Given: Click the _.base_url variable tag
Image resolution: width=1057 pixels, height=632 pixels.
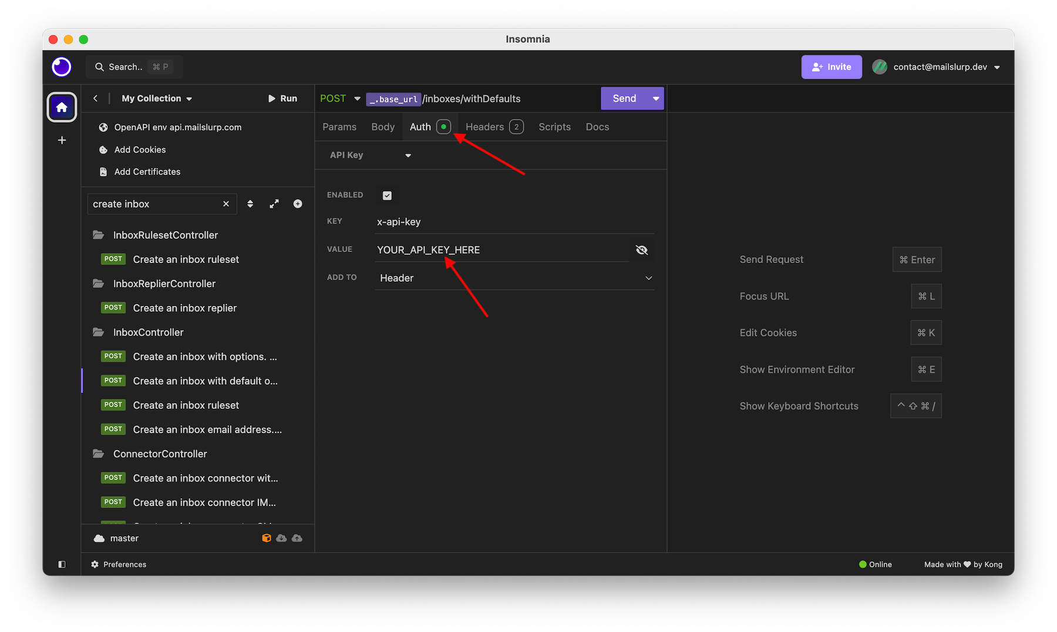Looking at the screenshot, I should pyautogui.click(x=393, y=99).
